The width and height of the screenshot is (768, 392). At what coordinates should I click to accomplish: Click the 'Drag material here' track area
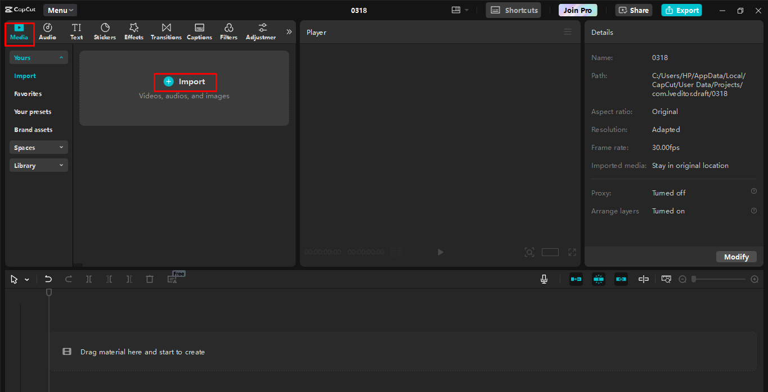[x=403, y=352]
